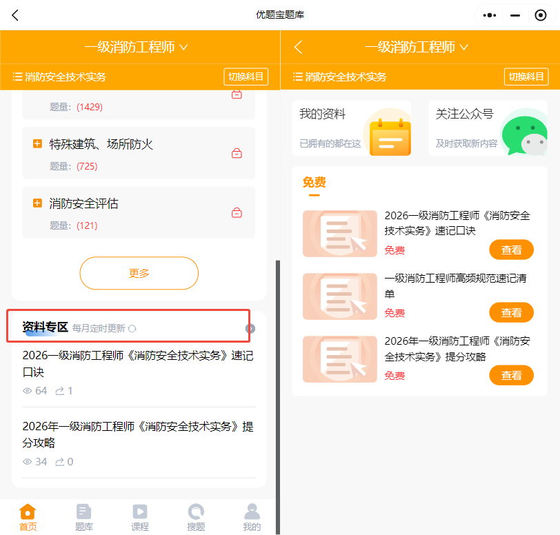Click the left panel vertical scrollbar
560x535 pixels.
tap(277, 397)
